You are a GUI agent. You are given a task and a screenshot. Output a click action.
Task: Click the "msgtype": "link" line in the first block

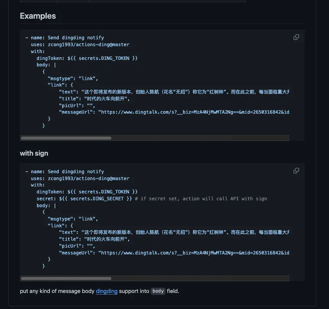point(73,79)
